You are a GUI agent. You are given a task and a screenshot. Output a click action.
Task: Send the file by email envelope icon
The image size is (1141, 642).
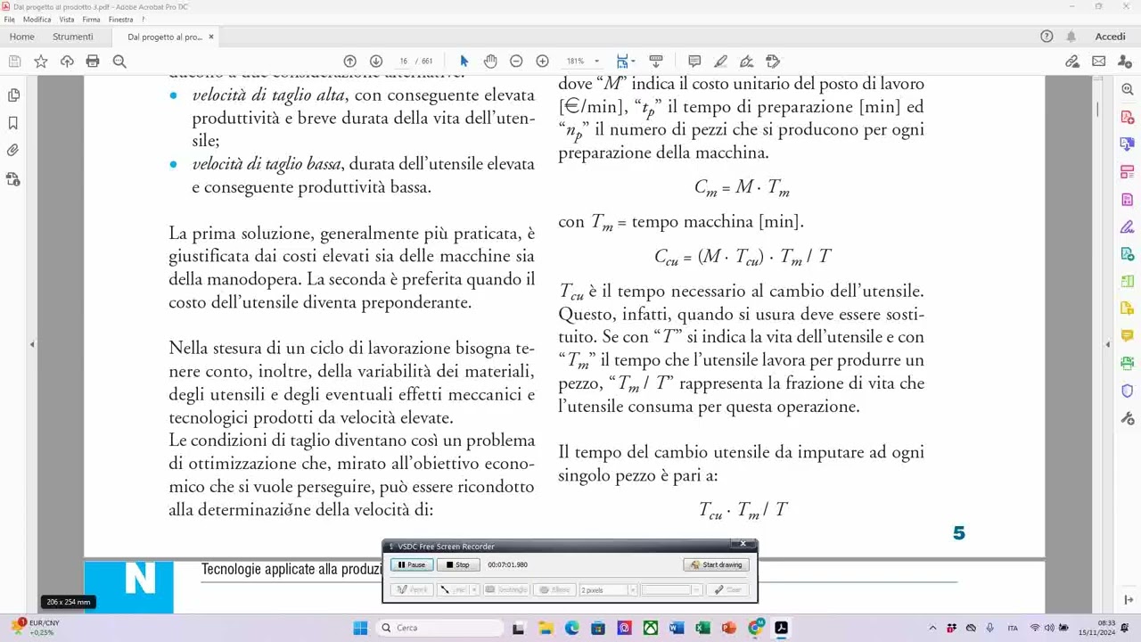(x=1099, y=62)
